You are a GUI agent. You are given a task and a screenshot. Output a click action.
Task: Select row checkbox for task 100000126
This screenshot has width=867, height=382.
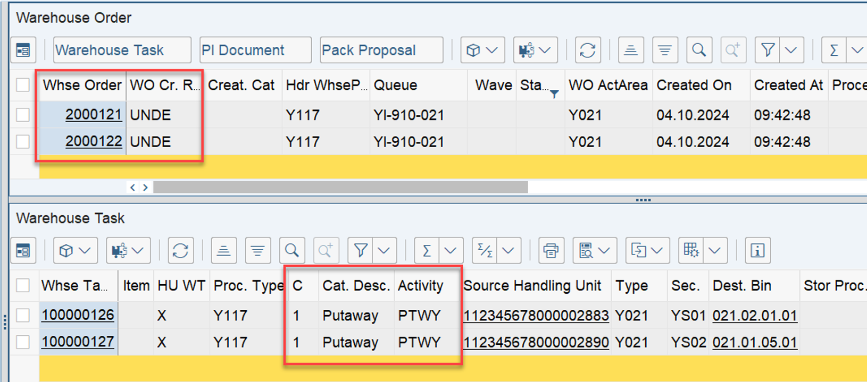click(23, 315)
